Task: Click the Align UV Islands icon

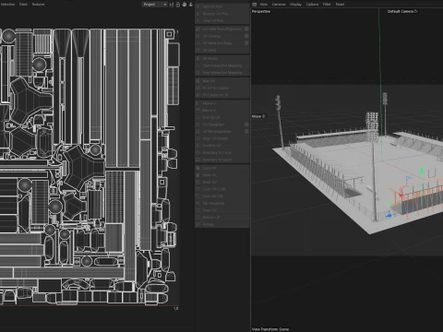Action: [x=198, y=138]
